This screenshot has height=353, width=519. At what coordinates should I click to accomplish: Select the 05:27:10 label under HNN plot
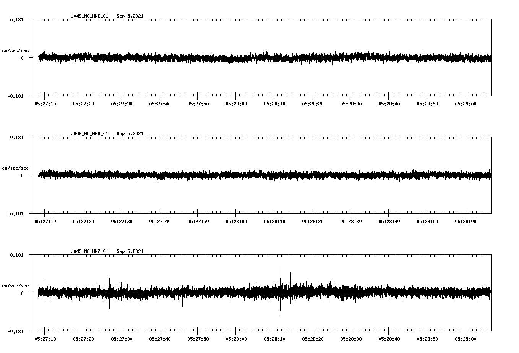click(45, 221)
